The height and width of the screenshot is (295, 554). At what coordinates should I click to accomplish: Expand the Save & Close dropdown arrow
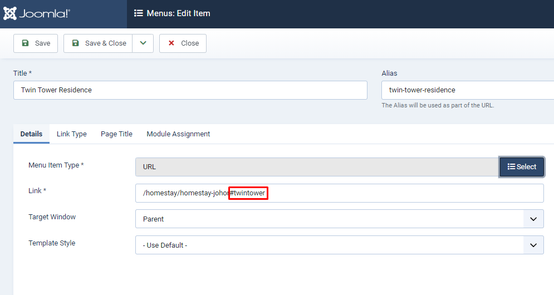[143, 43]
